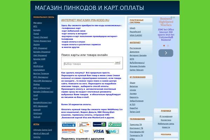210x140 pixels.
Task: Open the Dialog link
Action: tap(36, 84)
